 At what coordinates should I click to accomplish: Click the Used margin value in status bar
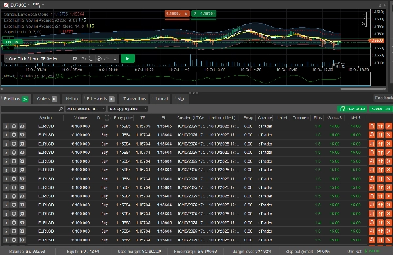(x=151, y=252)
